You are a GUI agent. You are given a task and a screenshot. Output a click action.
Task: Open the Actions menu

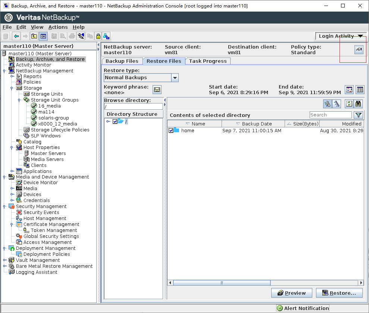[58, 27]
